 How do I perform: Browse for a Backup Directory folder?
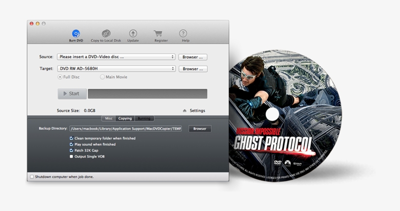click(x=200, y=129)
